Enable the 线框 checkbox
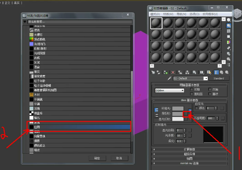242x170 pixels. (x=192, y=89)
